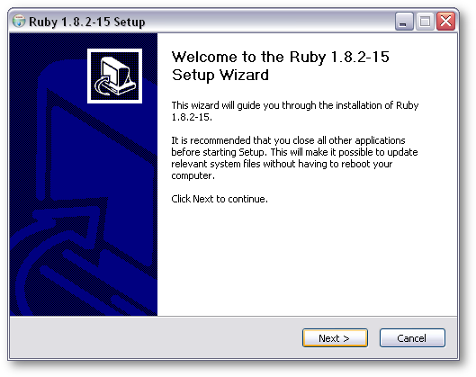Click the 'Ruby 1.8.2-15 Setup' title bar text
Viewport: 476px width, 377px height.
coord(86,22)
